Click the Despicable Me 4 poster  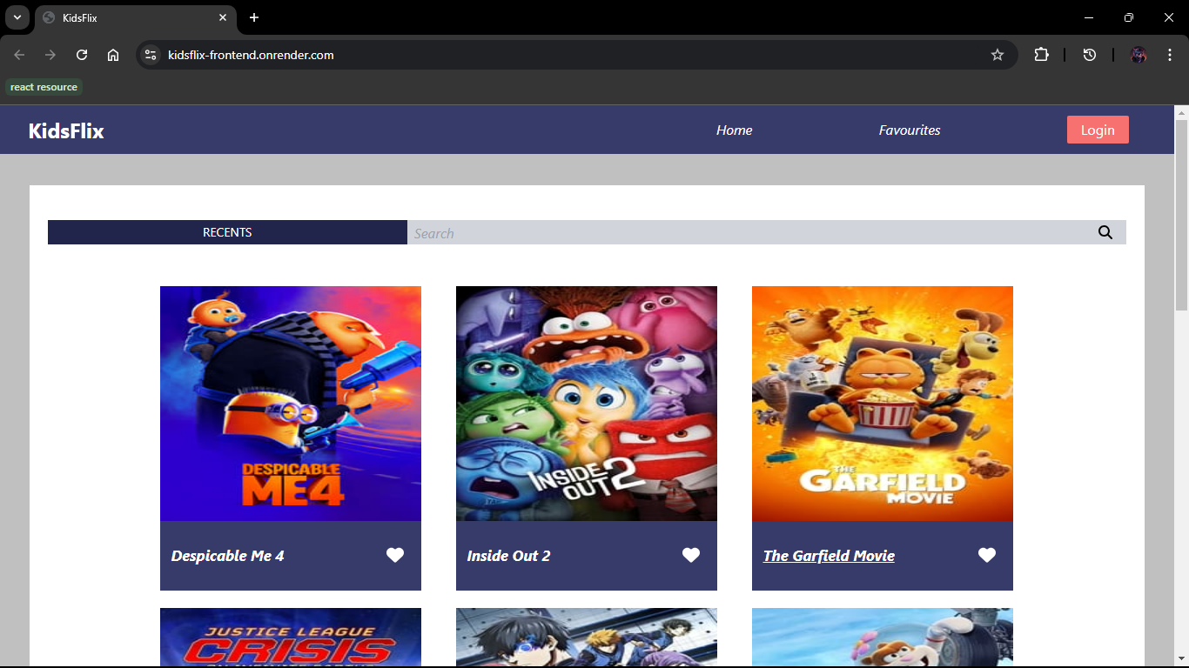(291, 404)
